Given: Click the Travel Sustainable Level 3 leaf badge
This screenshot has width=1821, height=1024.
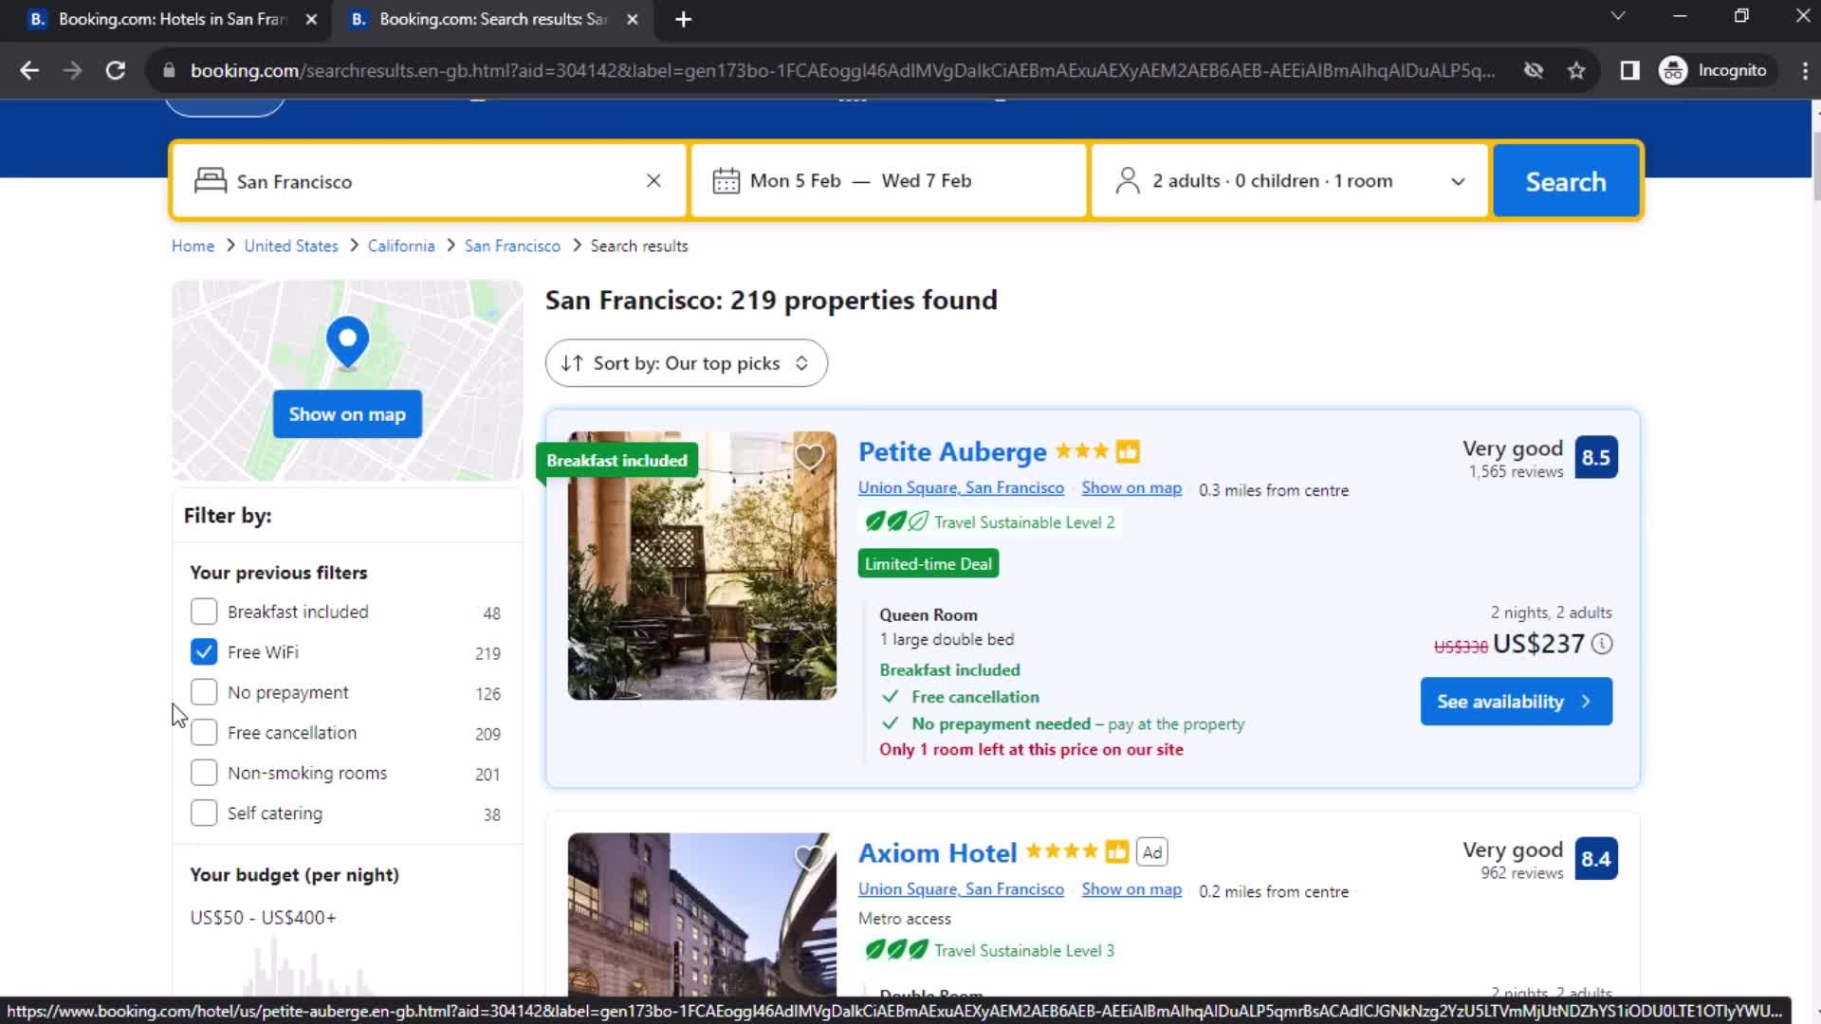Looking at the screenshot, I should coord(989,950).
